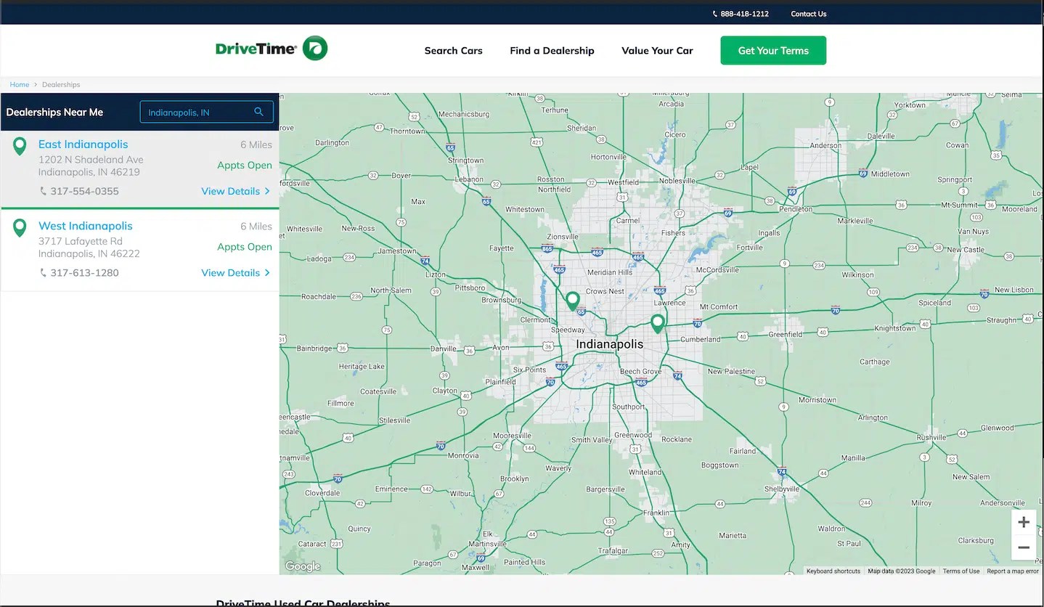This screenshot has width=1044, height=607.
Task: Click the Google logo on the map
Action: (x=302, y=566)
